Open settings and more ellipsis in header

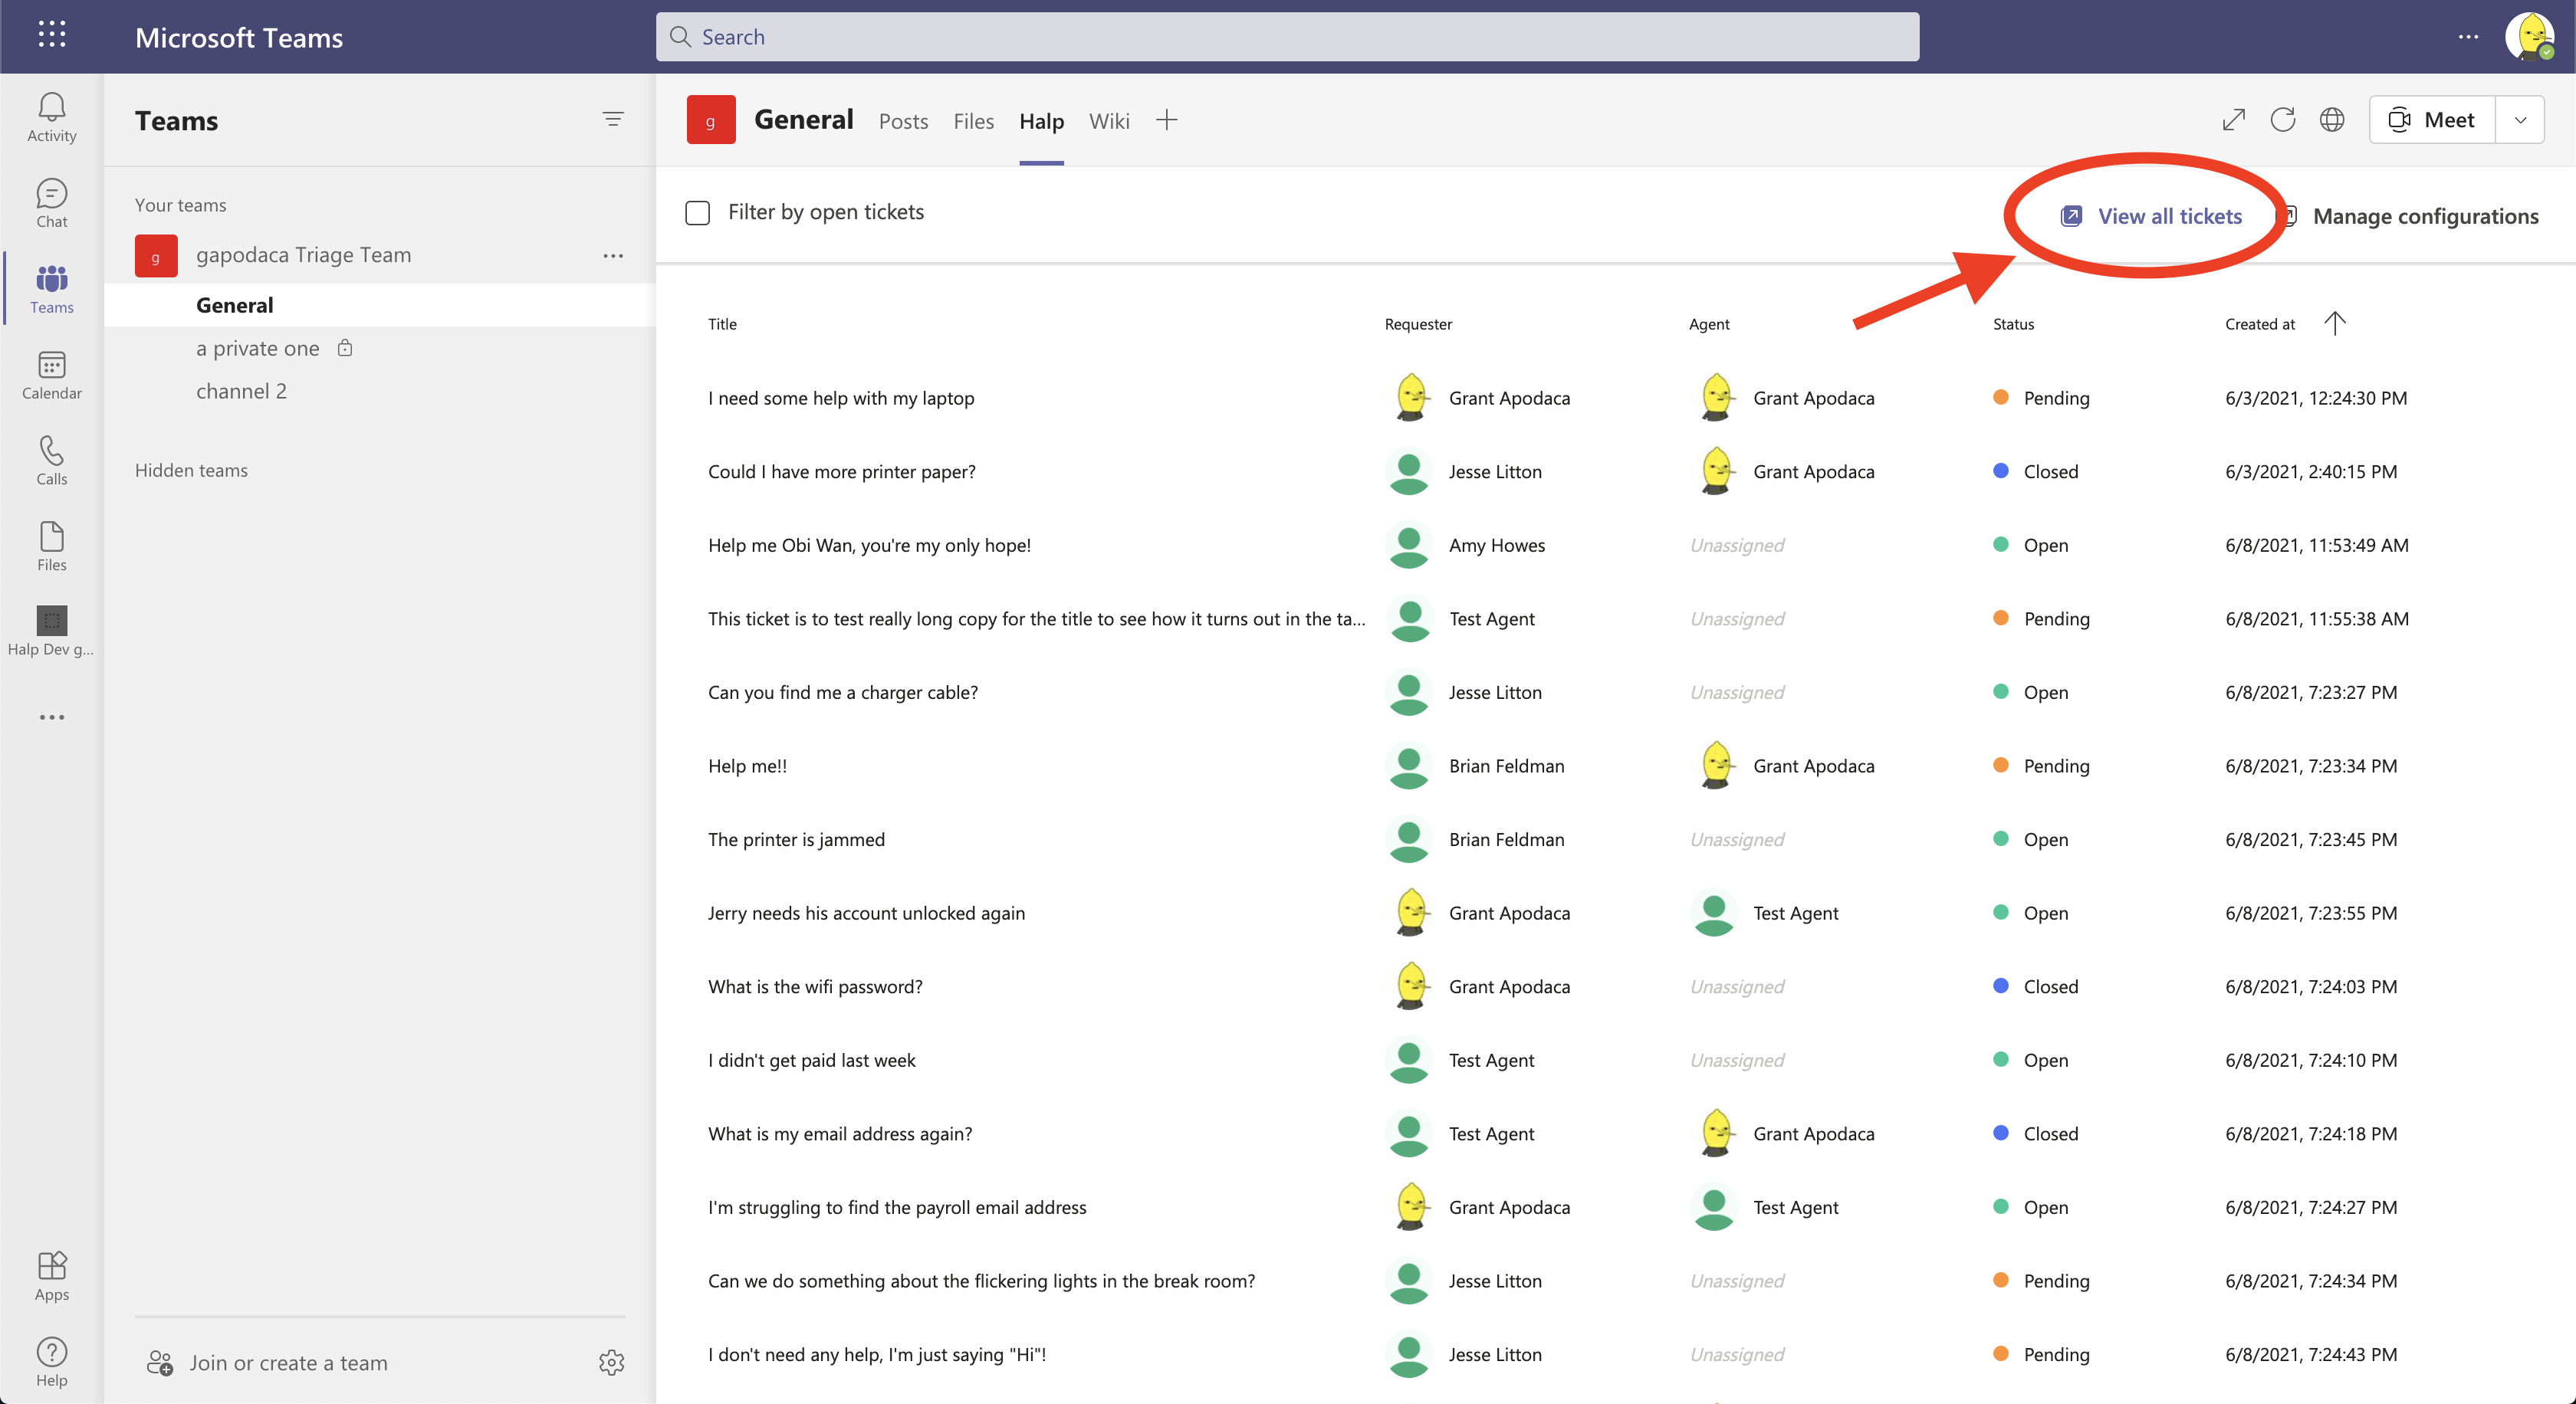tap(2469, 37)
